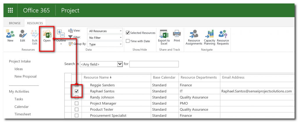
Task: Select the Raphael Santos name cell
Action: (x=116, y=91)
